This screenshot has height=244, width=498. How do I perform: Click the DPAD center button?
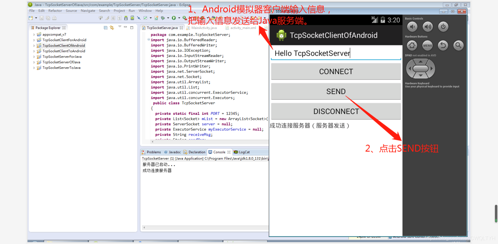421,68
